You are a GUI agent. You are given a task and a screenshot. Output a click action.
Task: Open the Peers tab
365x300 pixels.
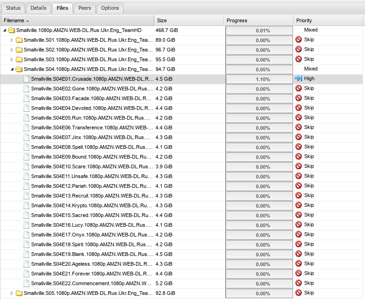point(85,8)
